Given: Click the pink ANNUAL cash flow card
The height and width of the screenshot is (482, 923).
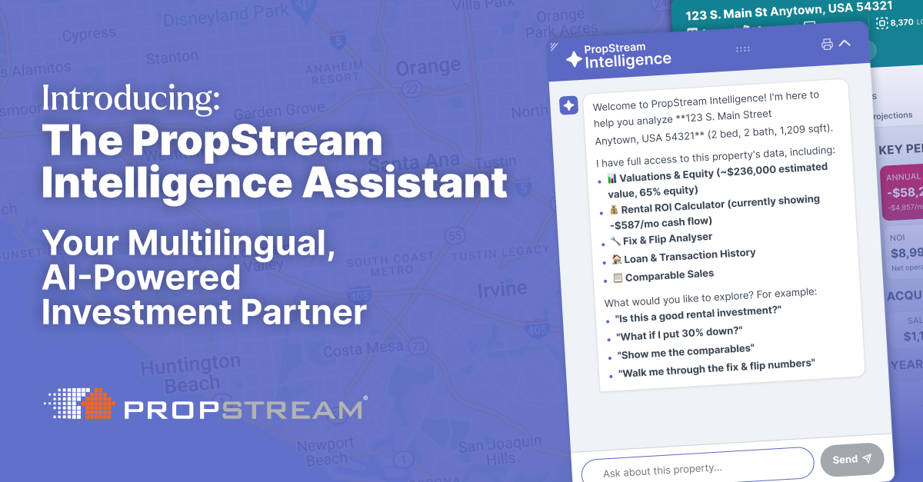Looking at the screenshot, I should 901,191.
